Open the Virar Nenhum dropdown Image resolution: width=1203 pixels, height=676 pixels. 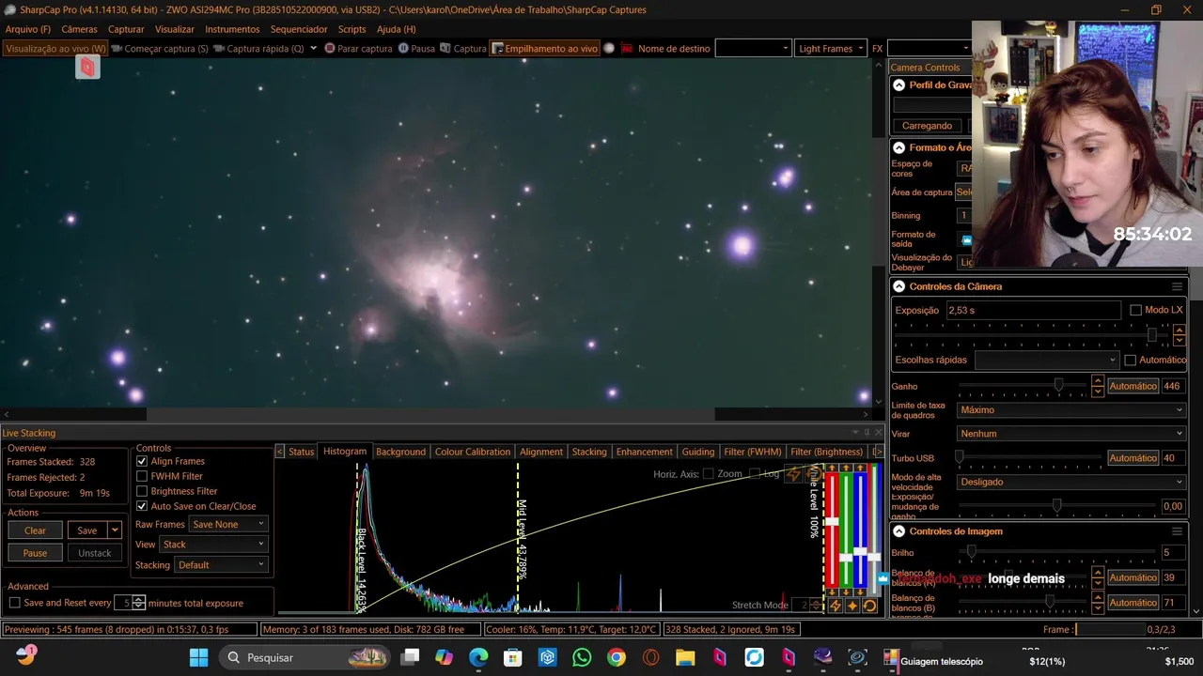pos(1070,434)
